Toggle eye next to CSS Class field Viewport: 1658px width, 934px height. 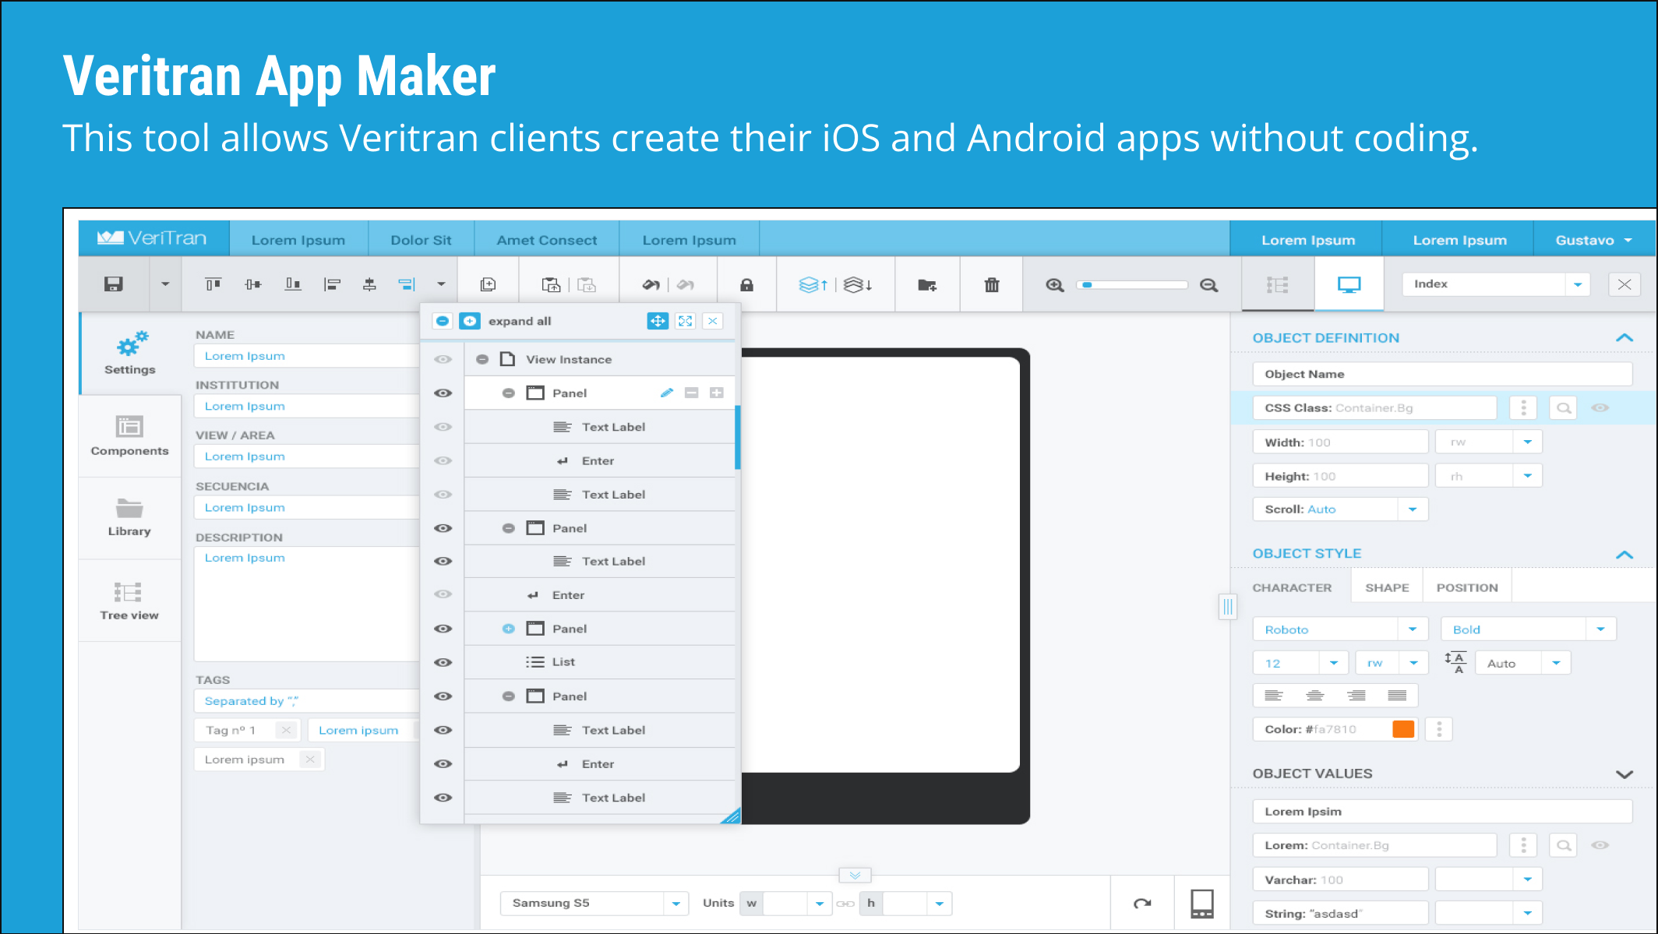(1600, 407)
